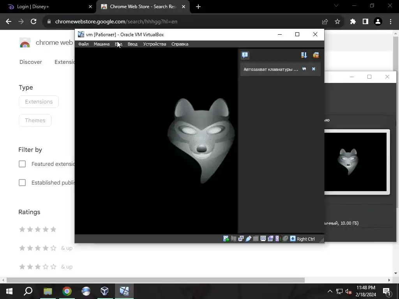Click the Right Ctrl host key label
Screen dimensions: 399x299
(x=305, y=239)
